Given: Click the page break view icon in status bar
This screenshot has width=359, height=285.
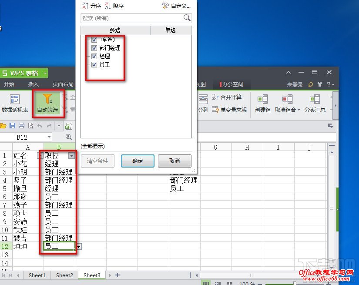Looking at the screenshot, I should tap(218, 283).
